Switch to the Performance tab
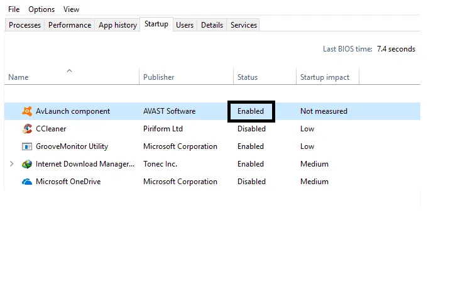This screenshot has width=475, height=296. (70, 25)
